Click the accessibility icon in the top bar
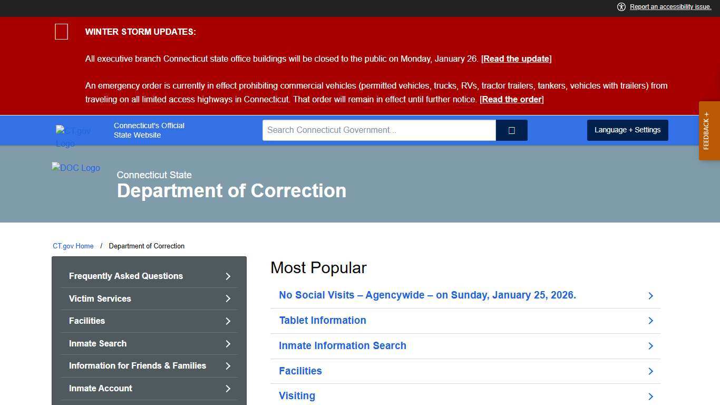This screenshot has width=720, height=405. (621, 7)
